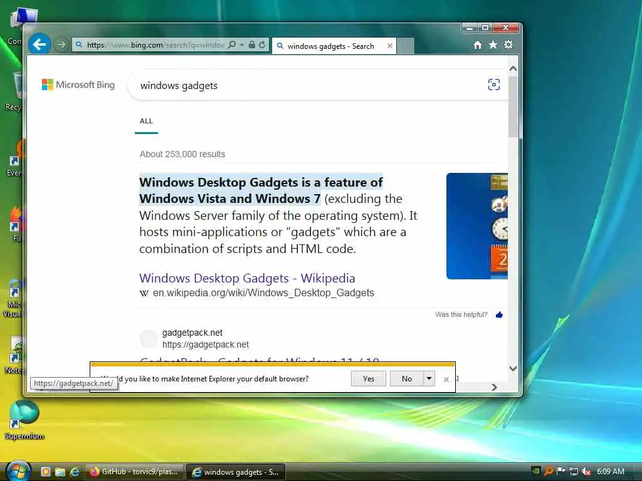Screen dimensions: 642x481
Task: Click the NVIDIA tray icon
Action: click(x=535, y=471)
